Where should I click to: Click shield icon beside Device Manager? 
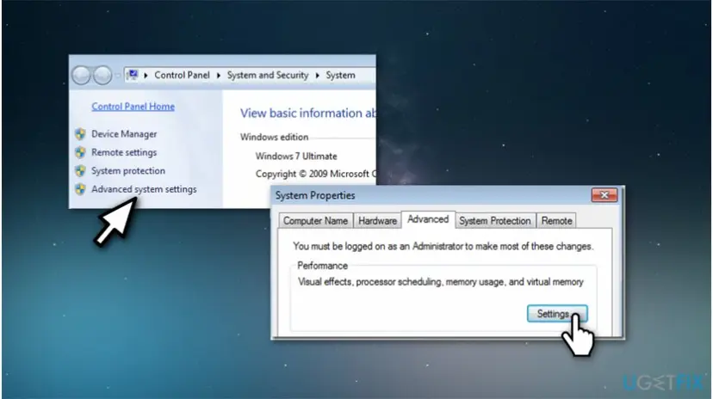[80, 134]
